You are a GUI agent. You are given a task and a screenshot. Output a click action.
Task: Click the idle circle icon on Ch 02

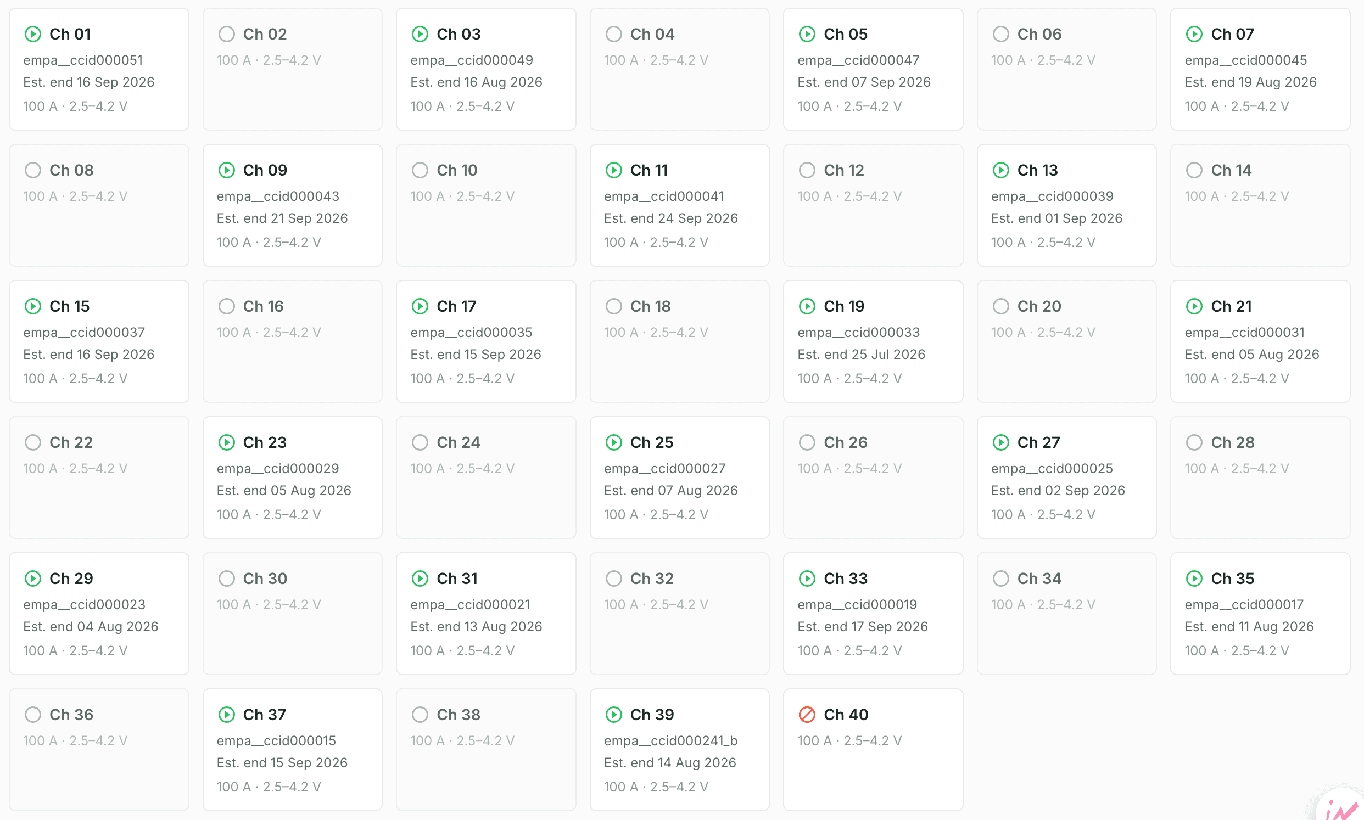[227, 34]
